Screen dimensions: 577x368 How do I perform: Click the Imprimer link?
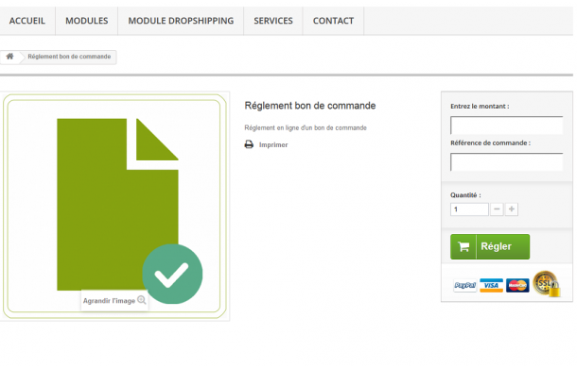coord(273,144)
